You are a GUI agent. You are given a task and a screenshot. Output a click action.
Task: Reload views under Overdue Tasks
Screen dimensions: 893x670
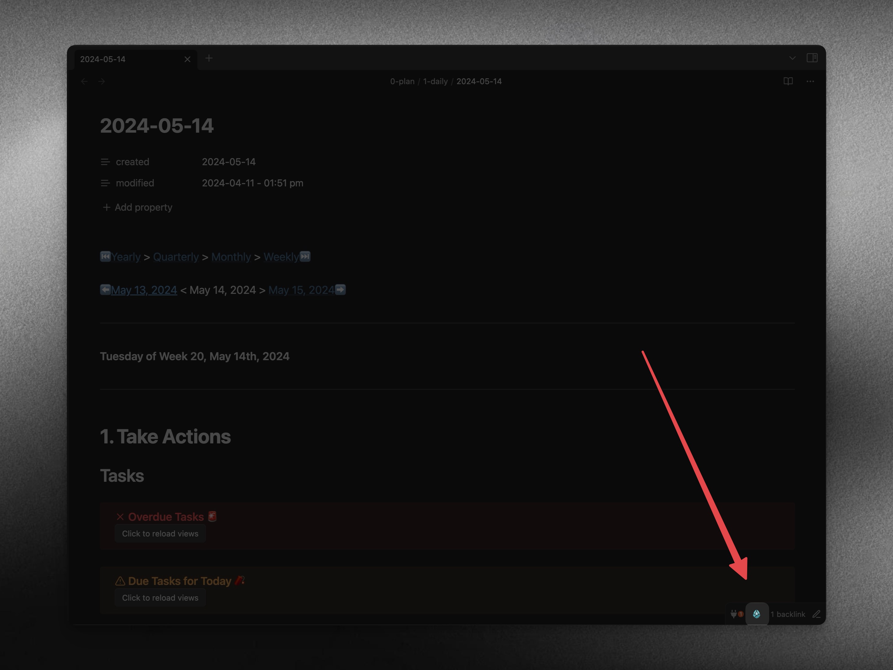(x=160, y=533)
